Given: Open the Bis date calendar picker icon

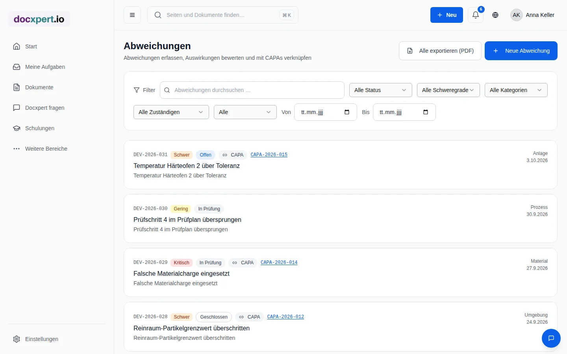Looking at the screenshot, I should (426, 112).
